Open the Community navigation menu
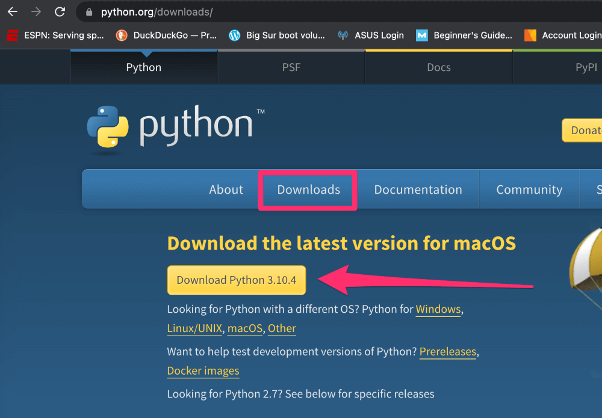The image size is (602, 418). 529,189
